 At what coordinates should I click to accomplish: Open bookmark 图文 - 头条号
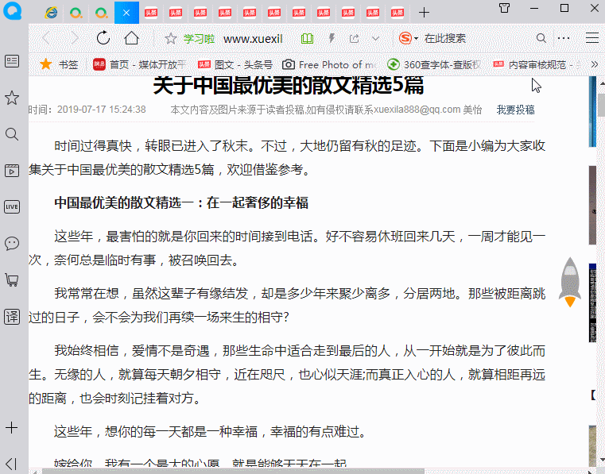point(235,65)
